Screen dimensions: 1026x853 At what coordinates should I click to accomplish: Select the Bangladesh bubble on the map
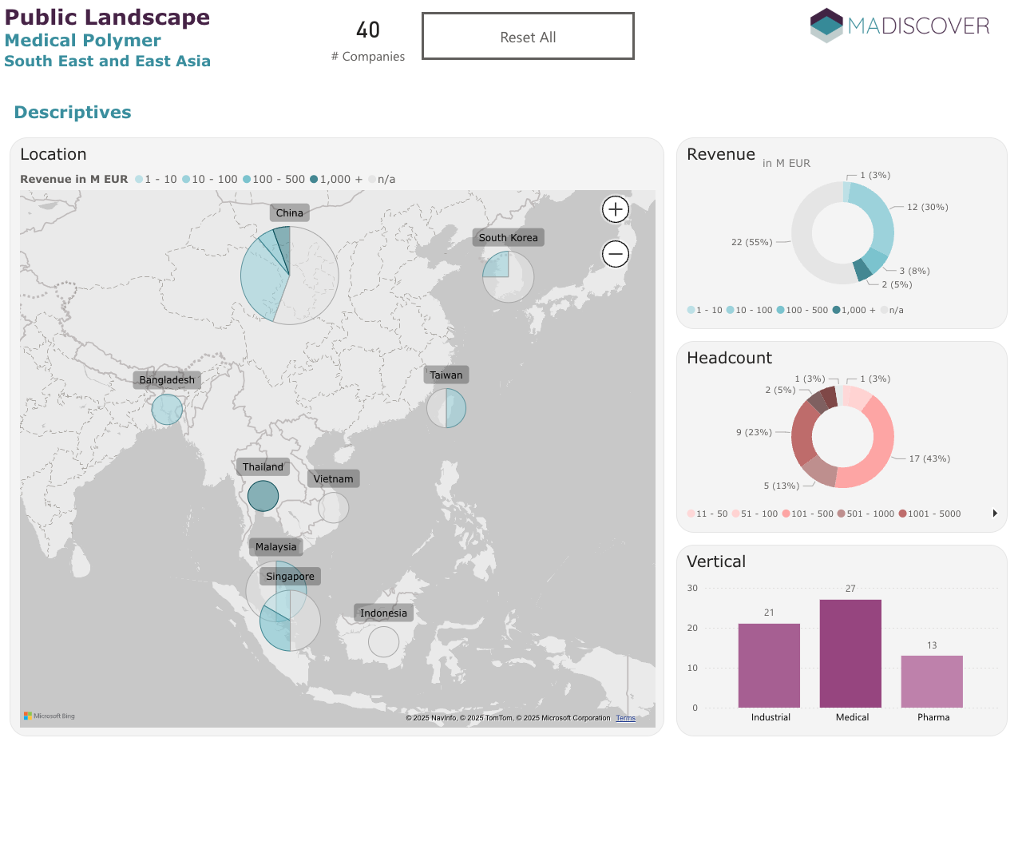click(167, 410)
